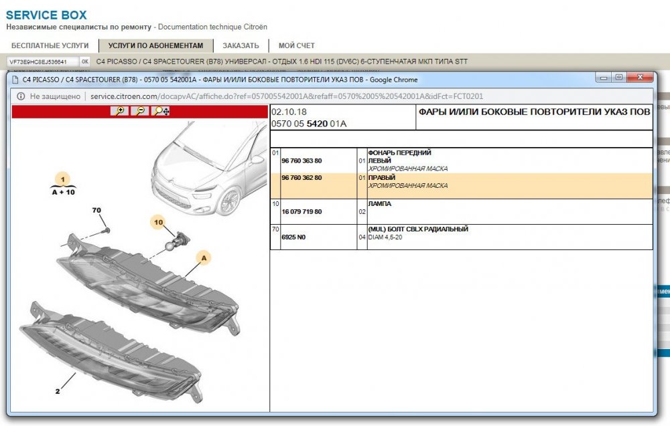The width and height of the screenshot is (670, 426).
Task: Open the БЕСПЛАТНЫЕ УСЛУГИ tab
Action: pyautogui.click(x=49, y=45)
